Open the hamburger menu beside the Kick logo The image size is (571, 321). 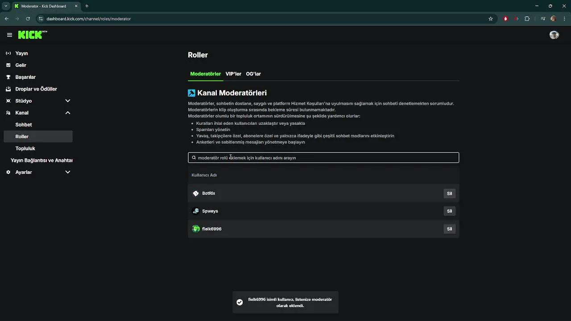pos(9,35)
